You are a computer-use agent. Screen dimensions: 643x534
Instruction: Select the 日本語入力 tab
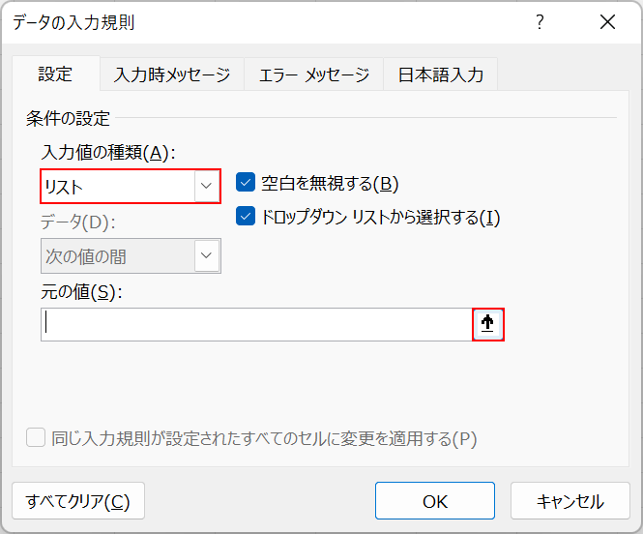441,74
